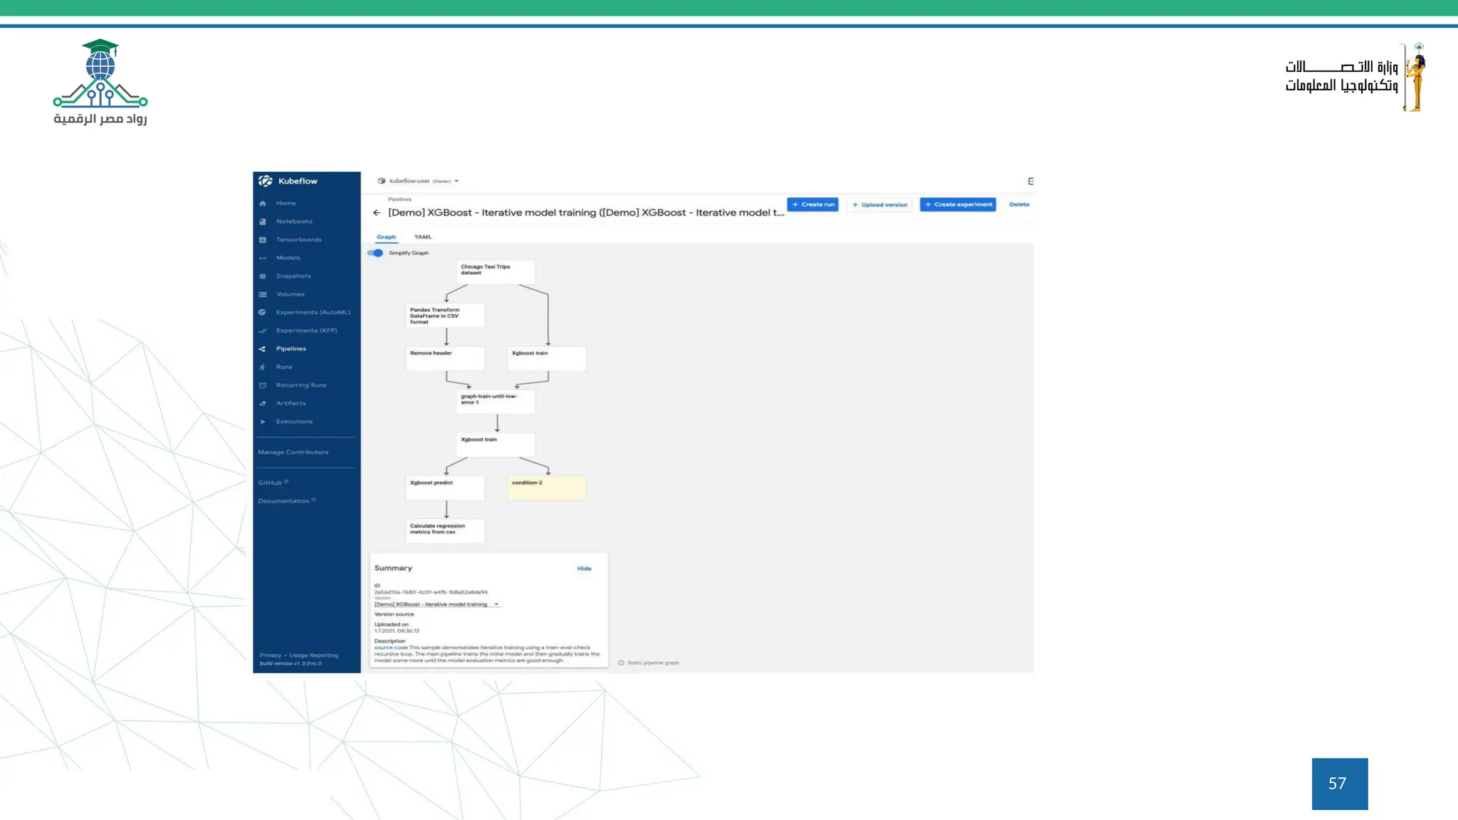The height and width of the screenshot is (820, 1458).
Task: Click the back arrow beside pipeline title
Action: (377, 213)
